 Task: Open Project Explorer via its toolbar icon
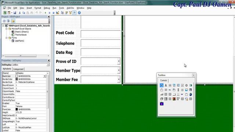click(x=62, y=13)
